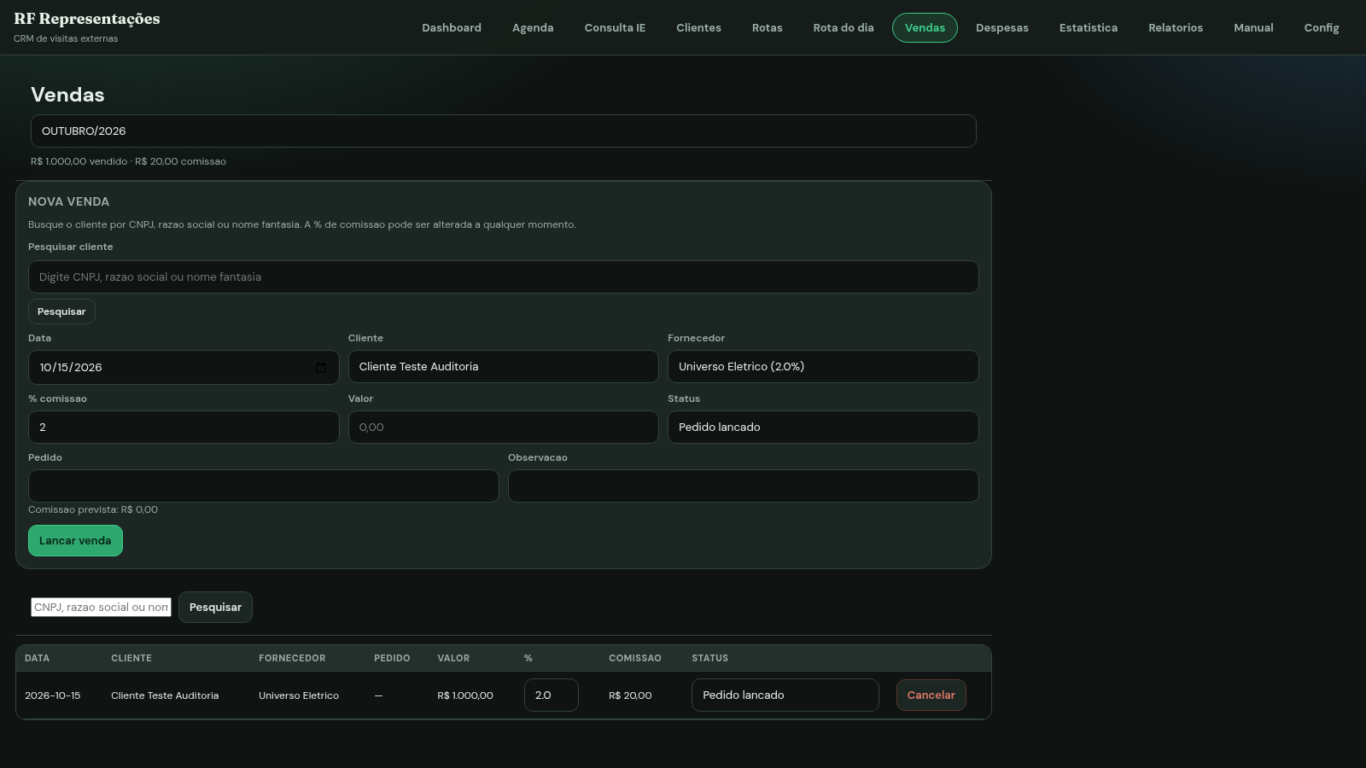Edit the 2.0 percent field in table row
The width and height of the screenshot is (1366, 768).
(x=552, y=695)
